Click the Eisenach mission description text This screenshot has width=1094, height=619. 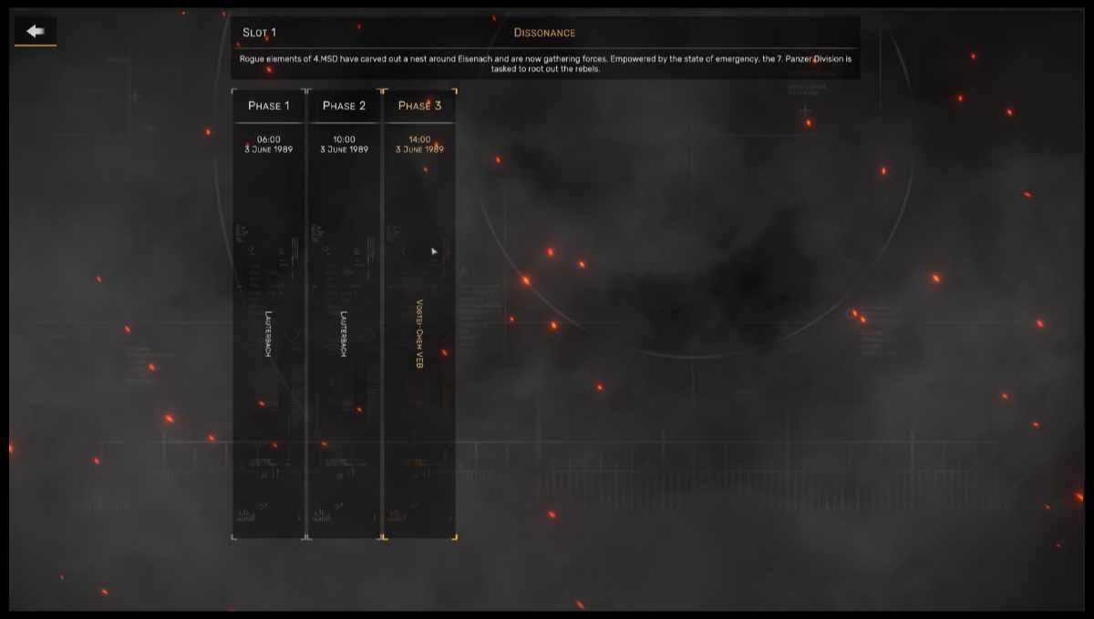(x=545, y=64)
